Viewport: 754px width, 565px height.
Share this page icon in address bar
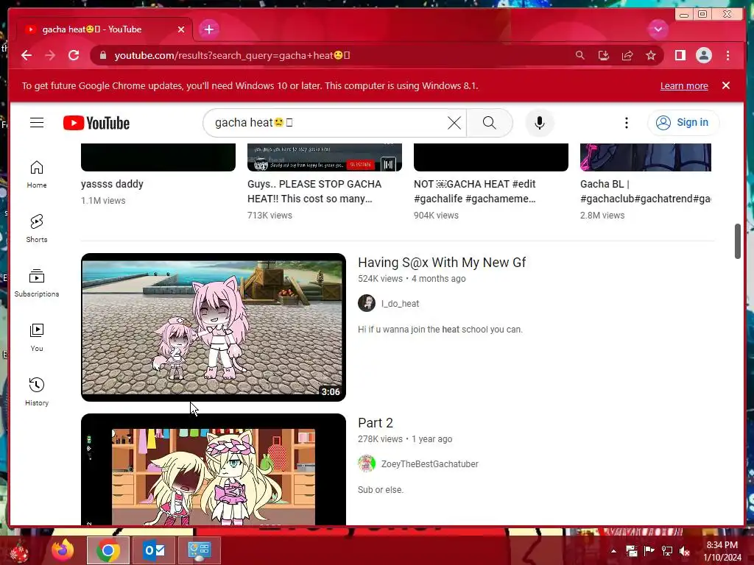click(x=627, y=55)
